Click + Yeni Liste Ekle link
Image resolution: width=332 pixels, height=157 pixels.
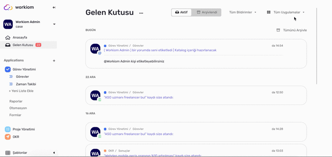tap(21, 91)
